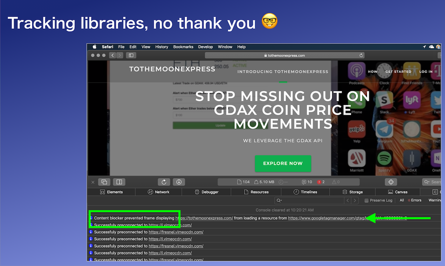Reload the page from the address bar
The image size is (445, 266).
pos(361,55)
